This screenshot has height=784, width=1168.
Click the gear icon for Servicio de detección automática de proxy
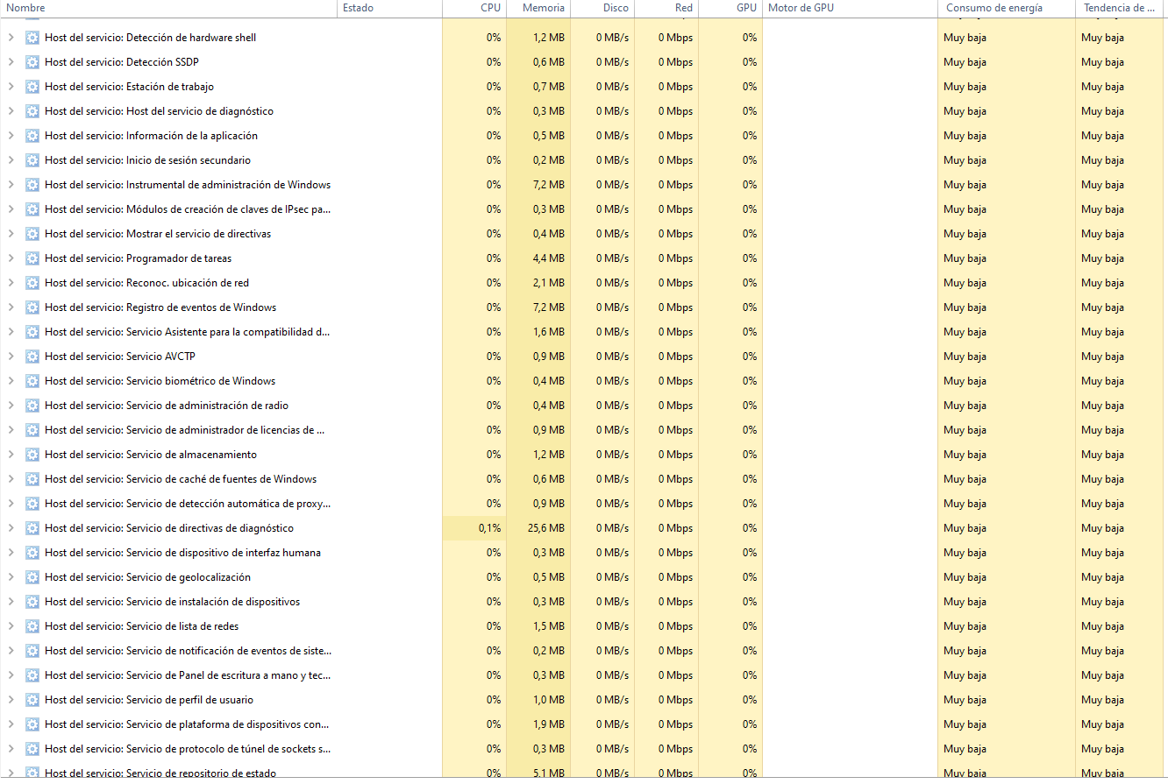pos(32,504)
